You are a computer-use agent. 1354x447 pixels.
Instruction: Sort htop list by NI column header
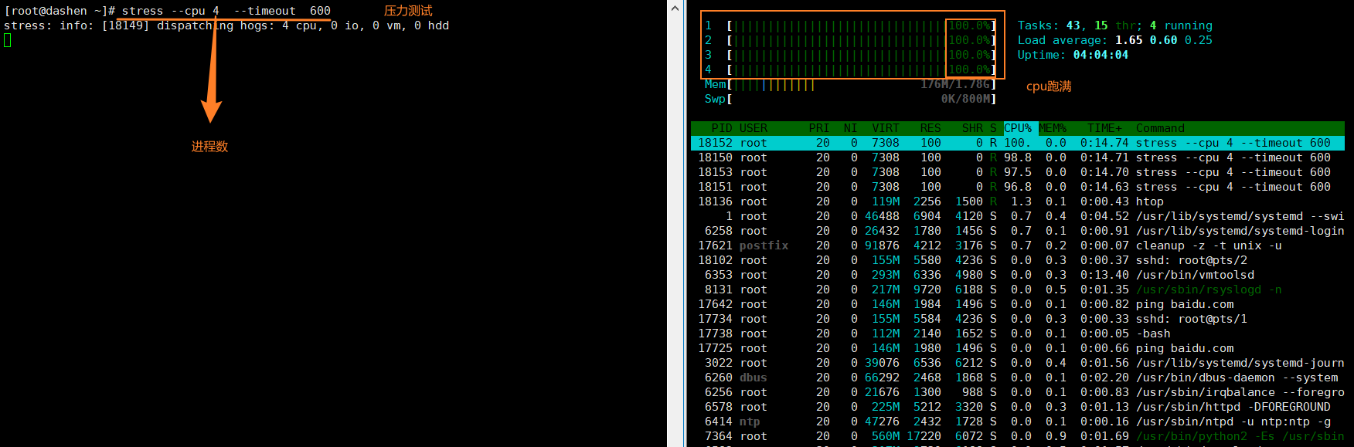pyautogui.click(x=850, y=128)
